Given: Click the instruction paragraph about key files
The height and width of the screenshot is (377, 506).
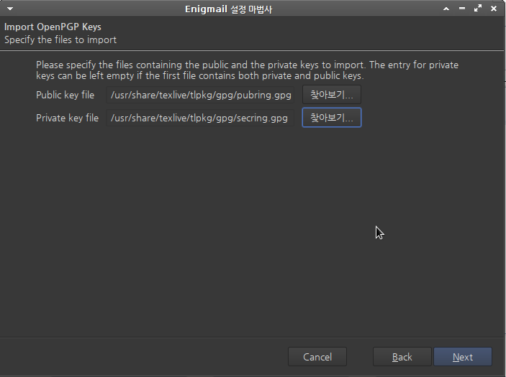Looking at the screenshot, I should 247,70.
